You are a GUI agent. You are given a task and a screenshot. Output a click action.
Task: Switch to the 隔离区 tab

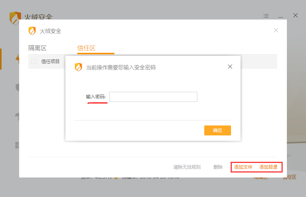point(37,48)
